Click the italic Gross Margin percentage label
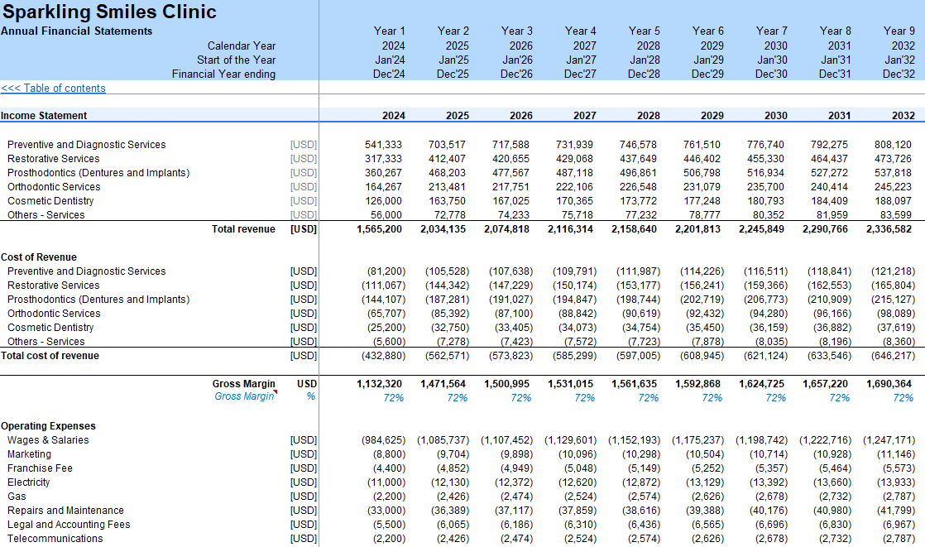This screenshot has height=547, width=925. [x=244, y=397]
